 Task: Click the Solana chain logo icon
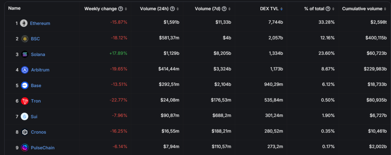[25, 54]
